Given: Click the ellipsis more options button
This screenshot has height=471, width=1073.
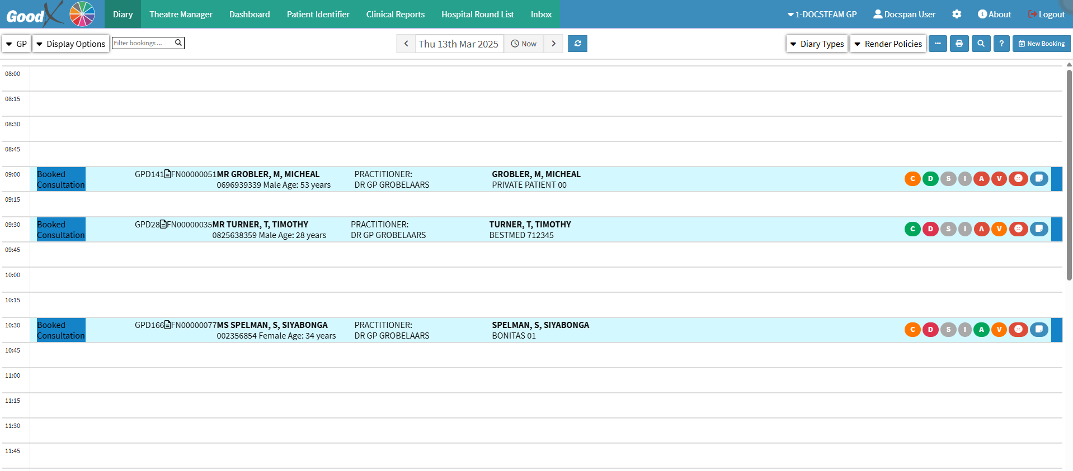Looking at the screenshot, I should [938, 44].
